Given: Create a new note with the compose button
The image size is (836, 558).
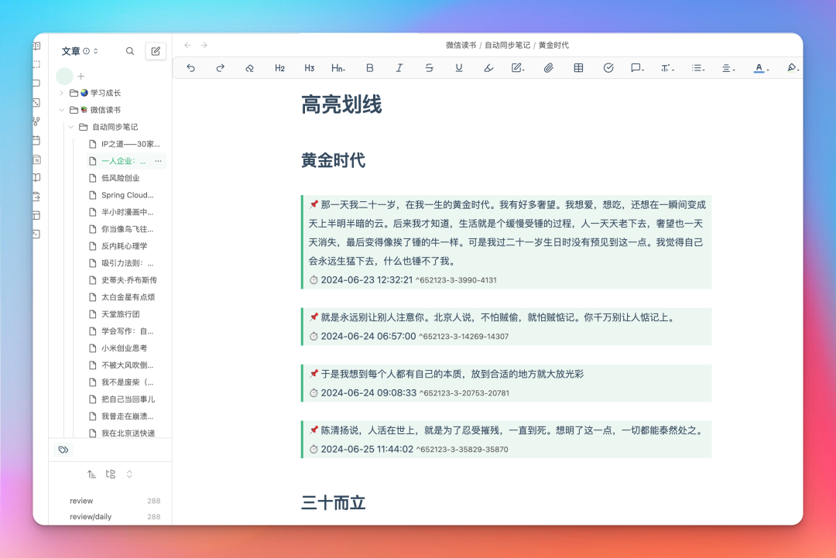Looking at the screenshot, I should coord(156,51).
